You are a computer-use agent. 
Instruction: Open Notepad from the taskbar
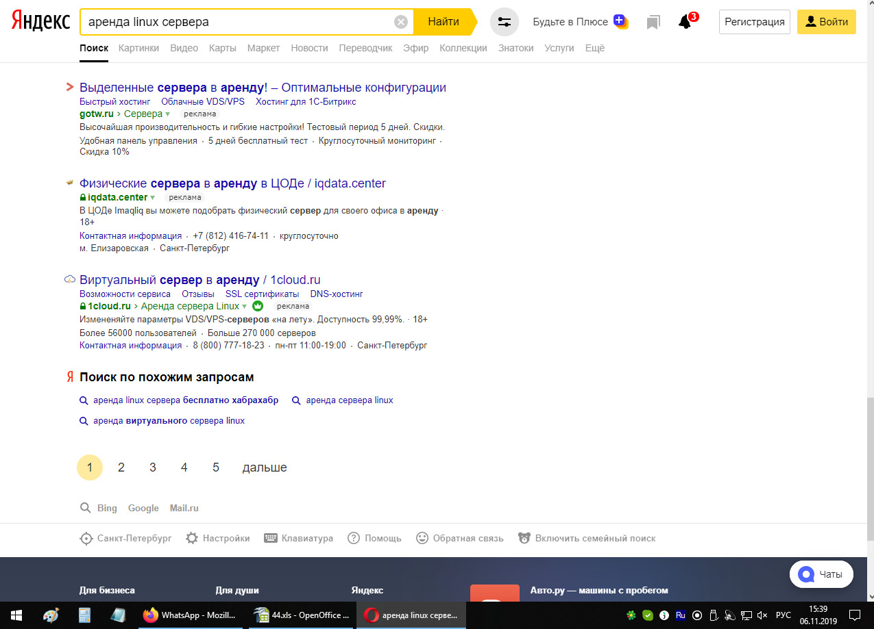(118, 615)
